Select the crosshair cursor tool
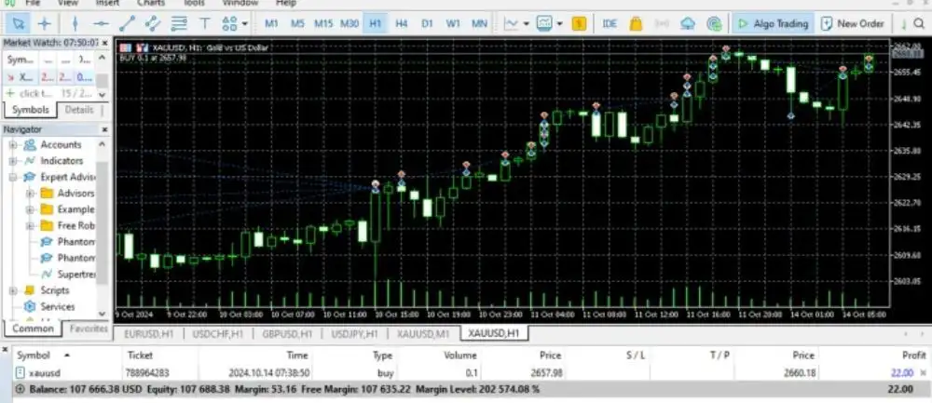Viewport: 932px width, 403px height. point(43,23)
